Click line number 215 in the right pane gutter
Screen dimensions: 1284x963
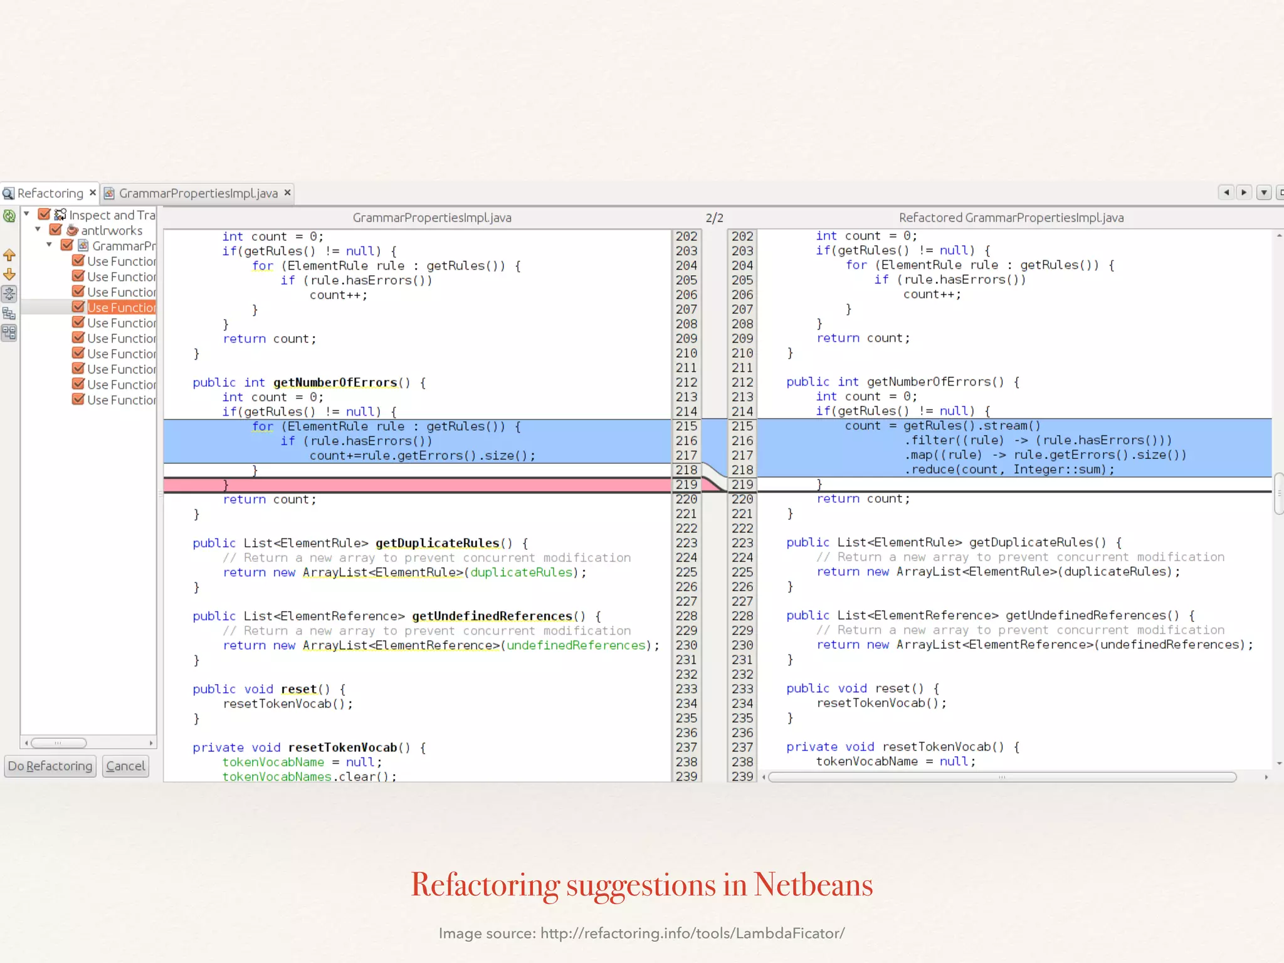pyautogui.click(x=742, y=426)
